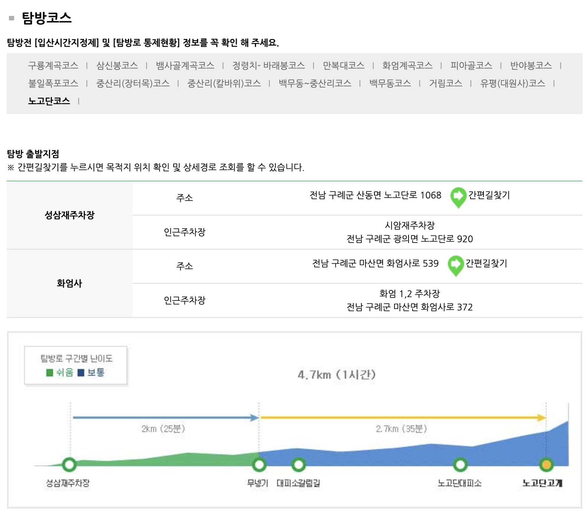Click the 화엄 1,2 주차장 parking name
This screenshot has width=587, height=517.
click(410, 294)
